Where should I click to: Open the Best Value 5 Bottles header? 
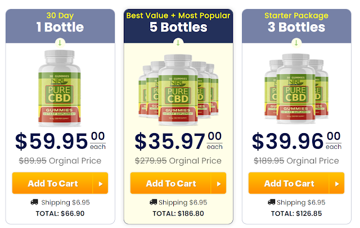coord(178,26)
